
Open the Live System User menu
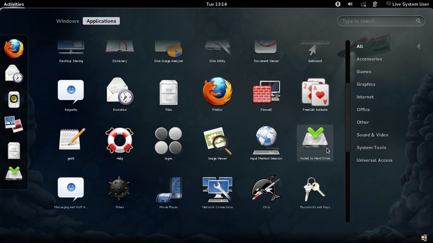(407, 4)
